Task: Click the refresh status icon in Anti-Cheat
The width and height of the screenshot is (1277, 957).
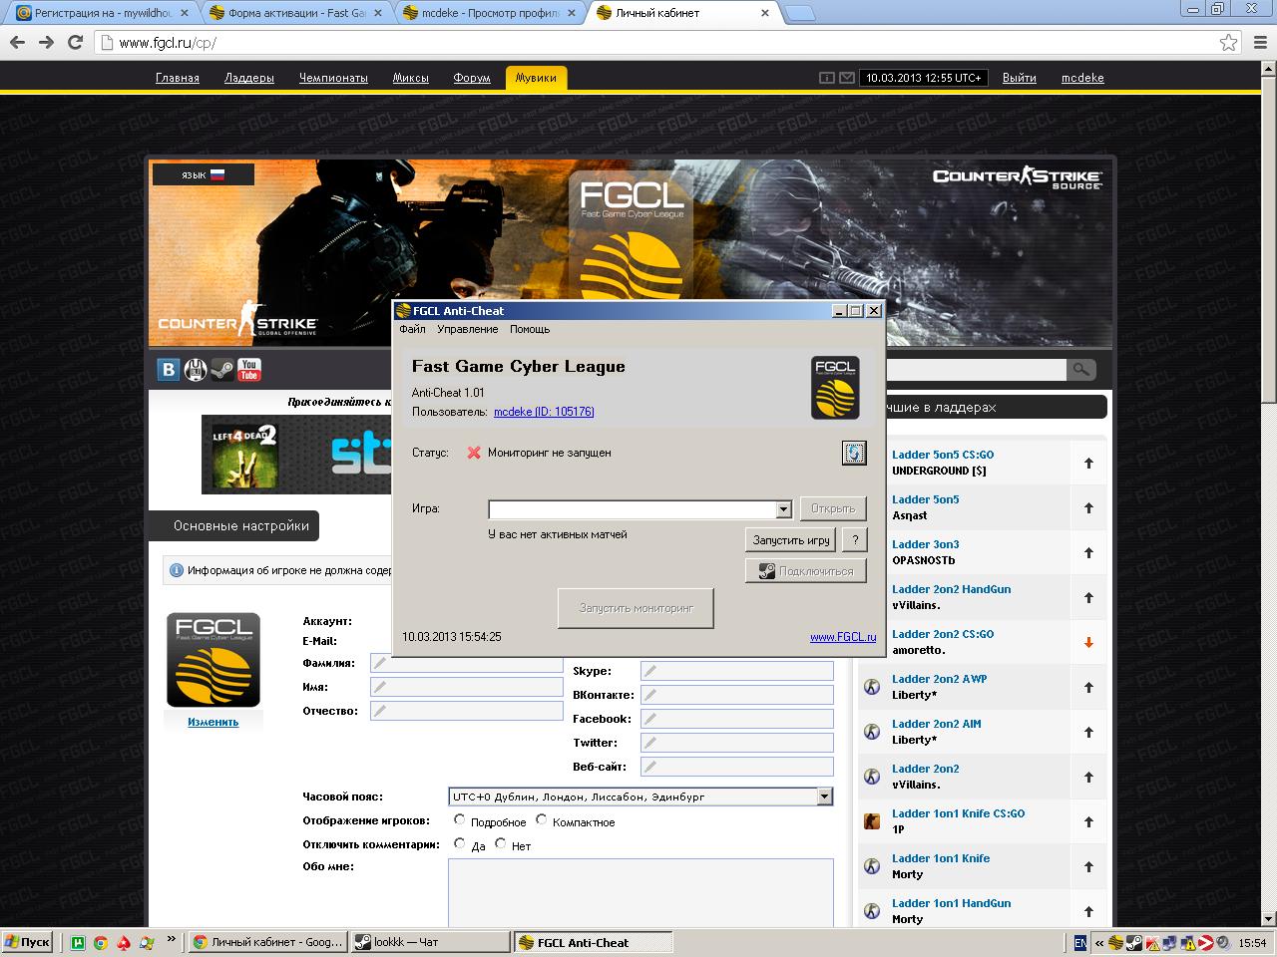Action: (x=854, y=453)
